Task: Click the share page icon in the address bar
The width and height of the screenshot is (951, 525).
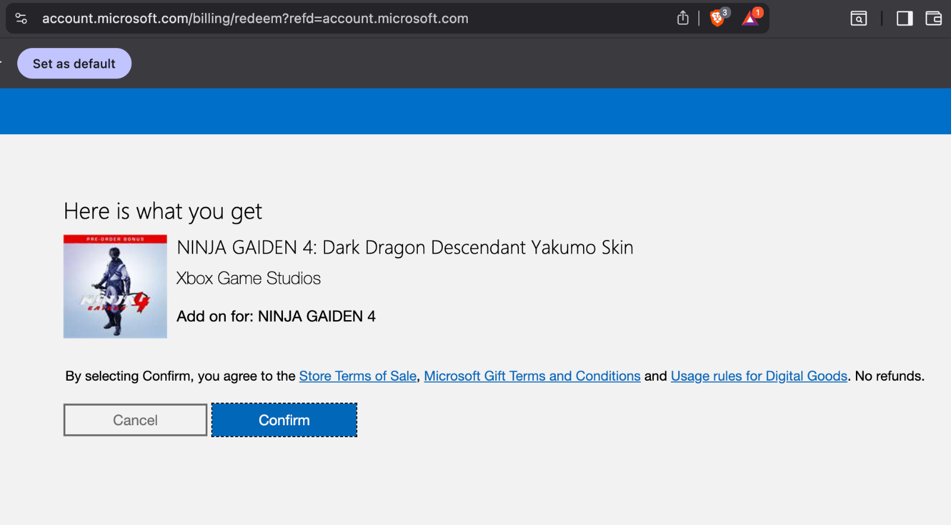Action: click(x=683, y=18)
